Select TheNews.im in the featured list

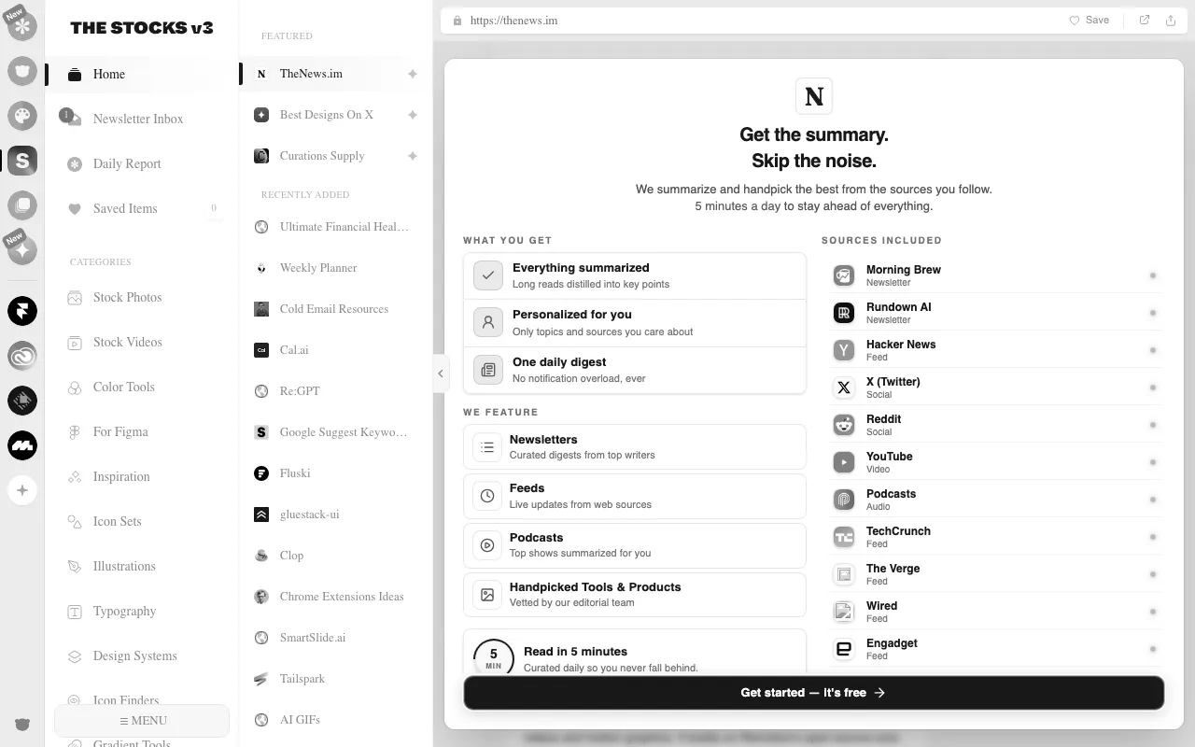click(x=336, y=74)
